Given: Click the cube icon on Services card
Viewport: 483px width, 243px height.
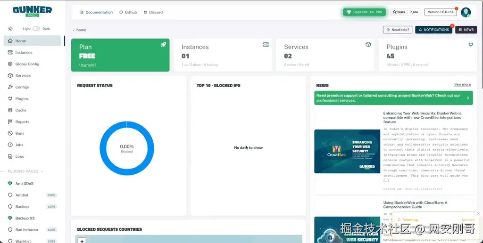Looking at the screenshot, I should [368, 45].
